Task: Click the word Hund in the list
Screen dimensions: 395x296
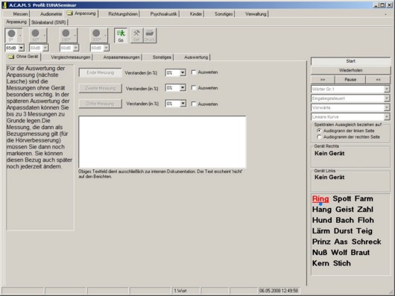Action: point(322,220)
